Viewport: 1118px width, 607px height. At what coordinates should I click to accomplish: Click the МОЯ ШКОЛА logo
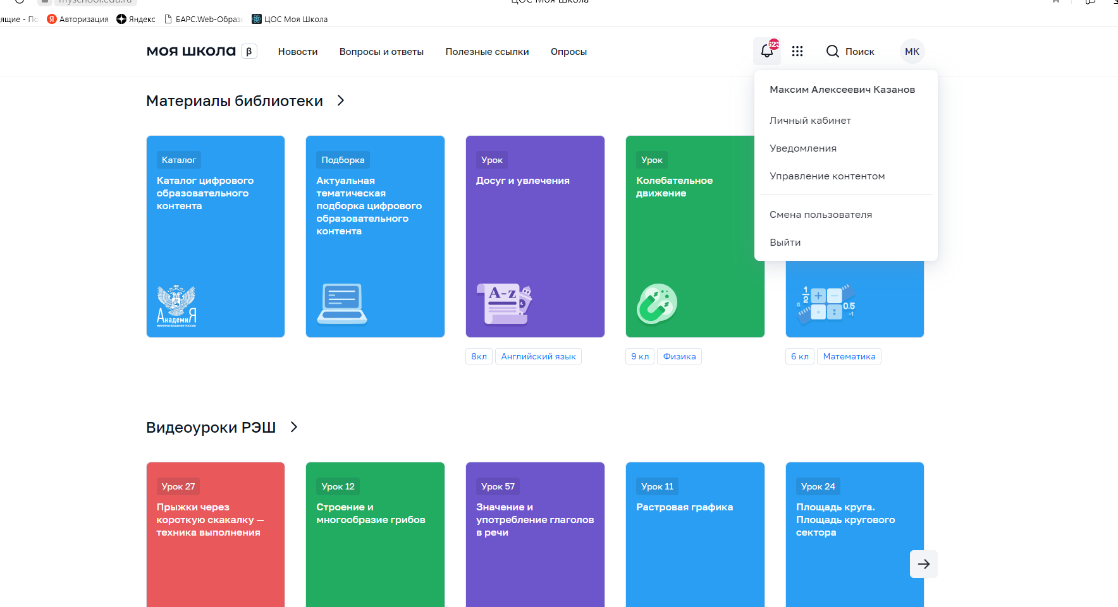click(x=191, y=51)
